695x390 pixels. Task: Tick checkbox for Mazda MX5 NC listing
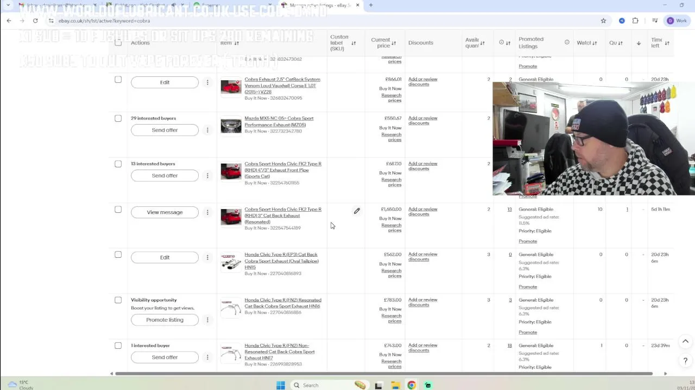tap(118, 118)
